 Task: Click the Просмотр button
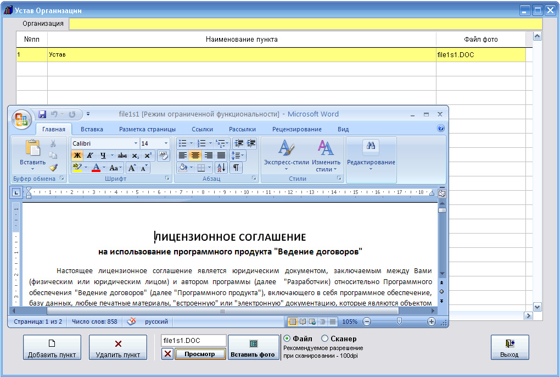tap(200, 354)
